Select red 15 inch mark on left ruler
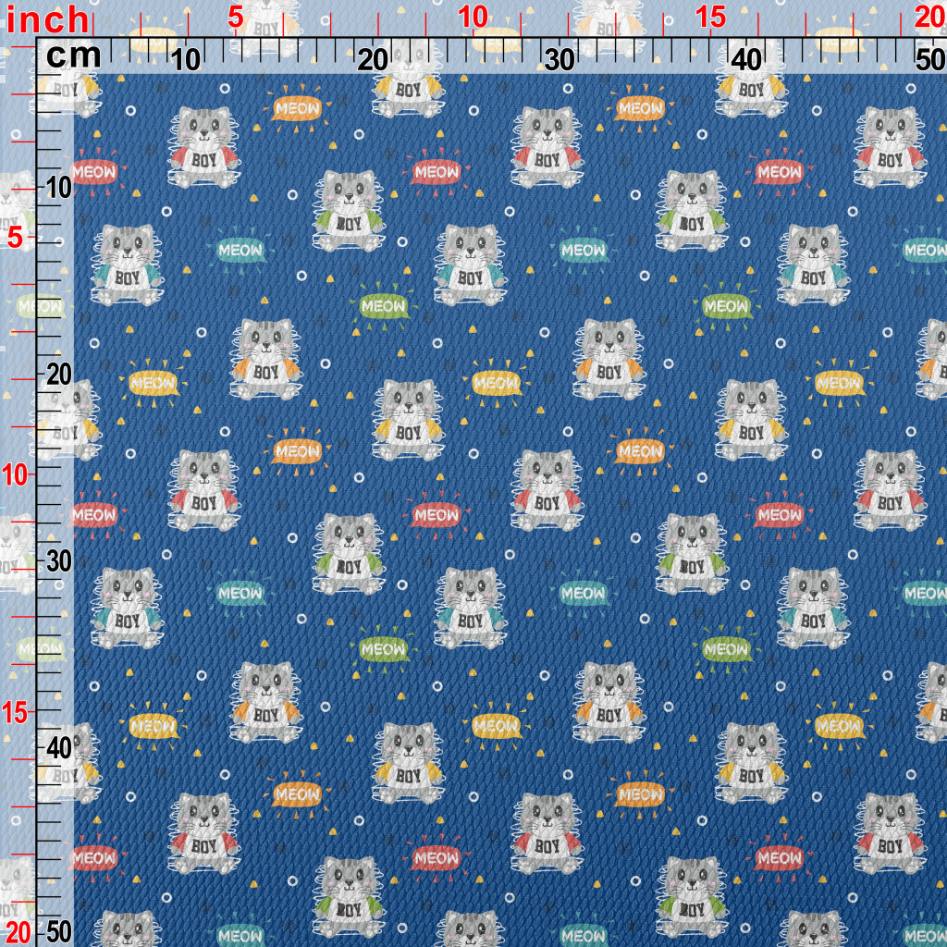This screenshot has height=947, width=947. coord(15,712)
